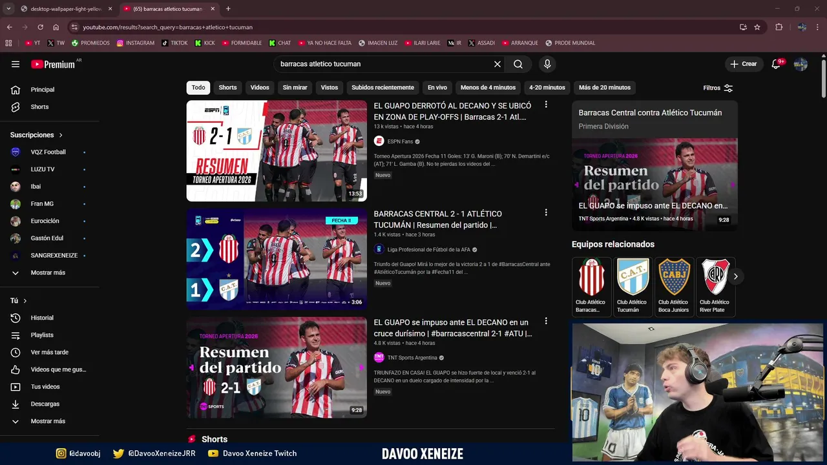Image resolution: width=827 pixels, height=465 pixels.
Task: Open more options for BARRACAS CENTRAL 2 - 1 video
Action: click(x=546, y=212)
